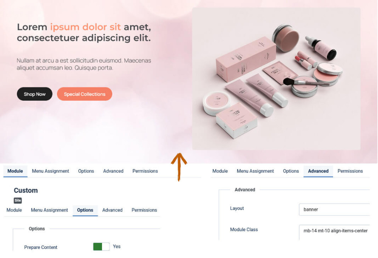Click the orange 'ipsum dolor sit' headline text
This screenshot has width=378, height=258.
tap(85, 27)
